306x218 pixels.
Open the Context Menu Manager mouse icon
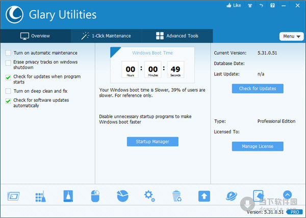click(x=95, y=196)
